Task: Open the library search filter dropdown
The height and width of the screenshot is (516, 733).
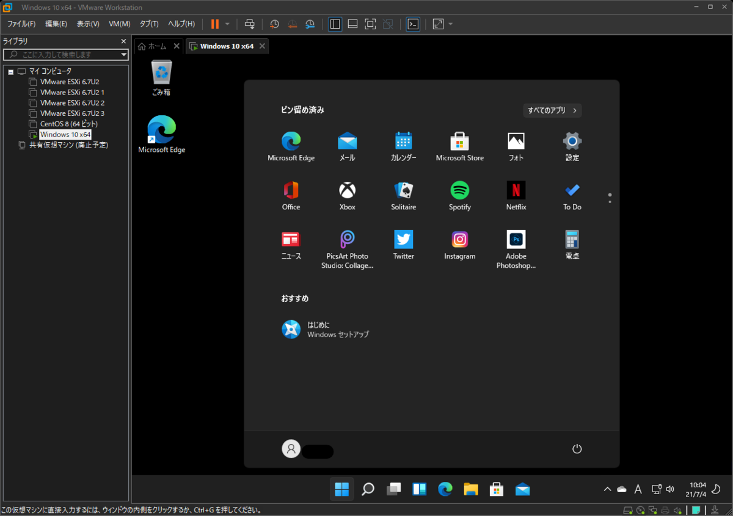Action: click(x=123, y=54)
